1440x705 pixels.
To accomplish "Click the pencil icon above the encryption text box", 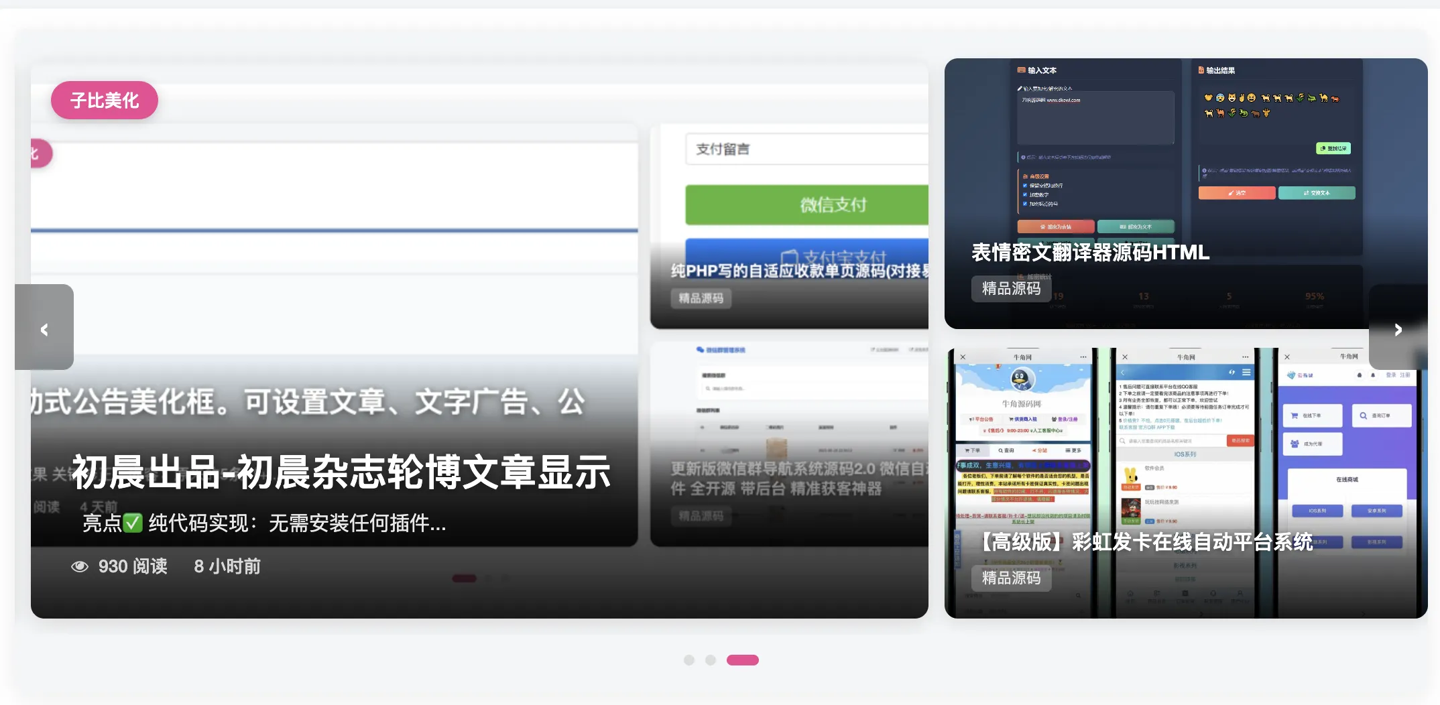I will pyautogui.click(x=1020, y=88).
